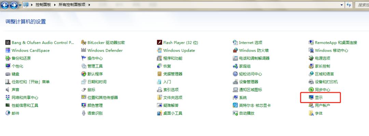The image size is (369, 136).
Task: Expand the recent pages dropdown arrow
Action: 20,5
